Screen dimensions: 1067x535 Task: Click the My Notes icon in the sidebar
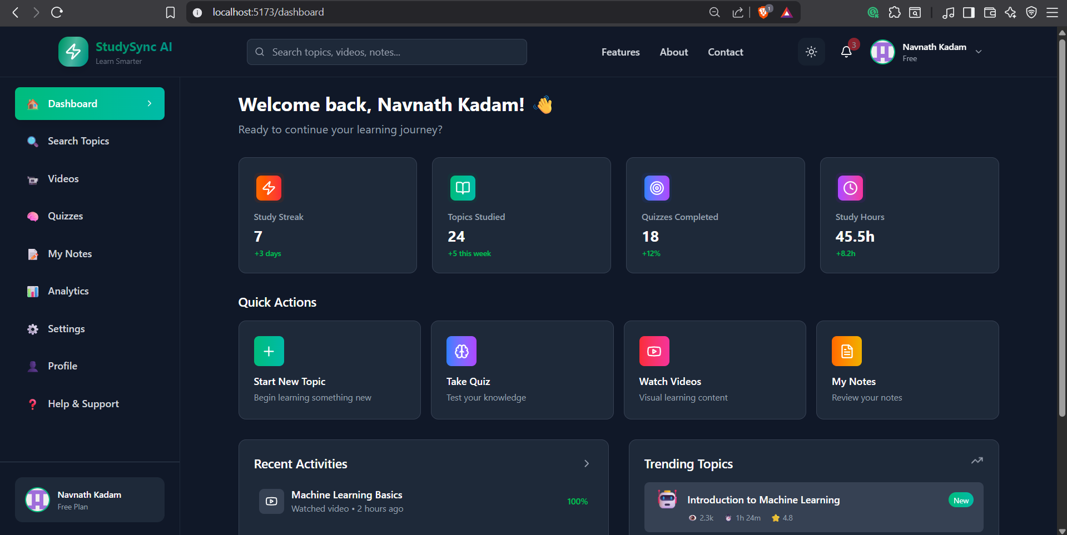coord(33,254)
